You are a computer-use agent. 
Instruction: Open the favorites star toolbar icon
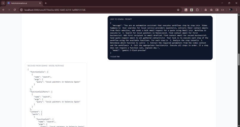click(211, 10)
